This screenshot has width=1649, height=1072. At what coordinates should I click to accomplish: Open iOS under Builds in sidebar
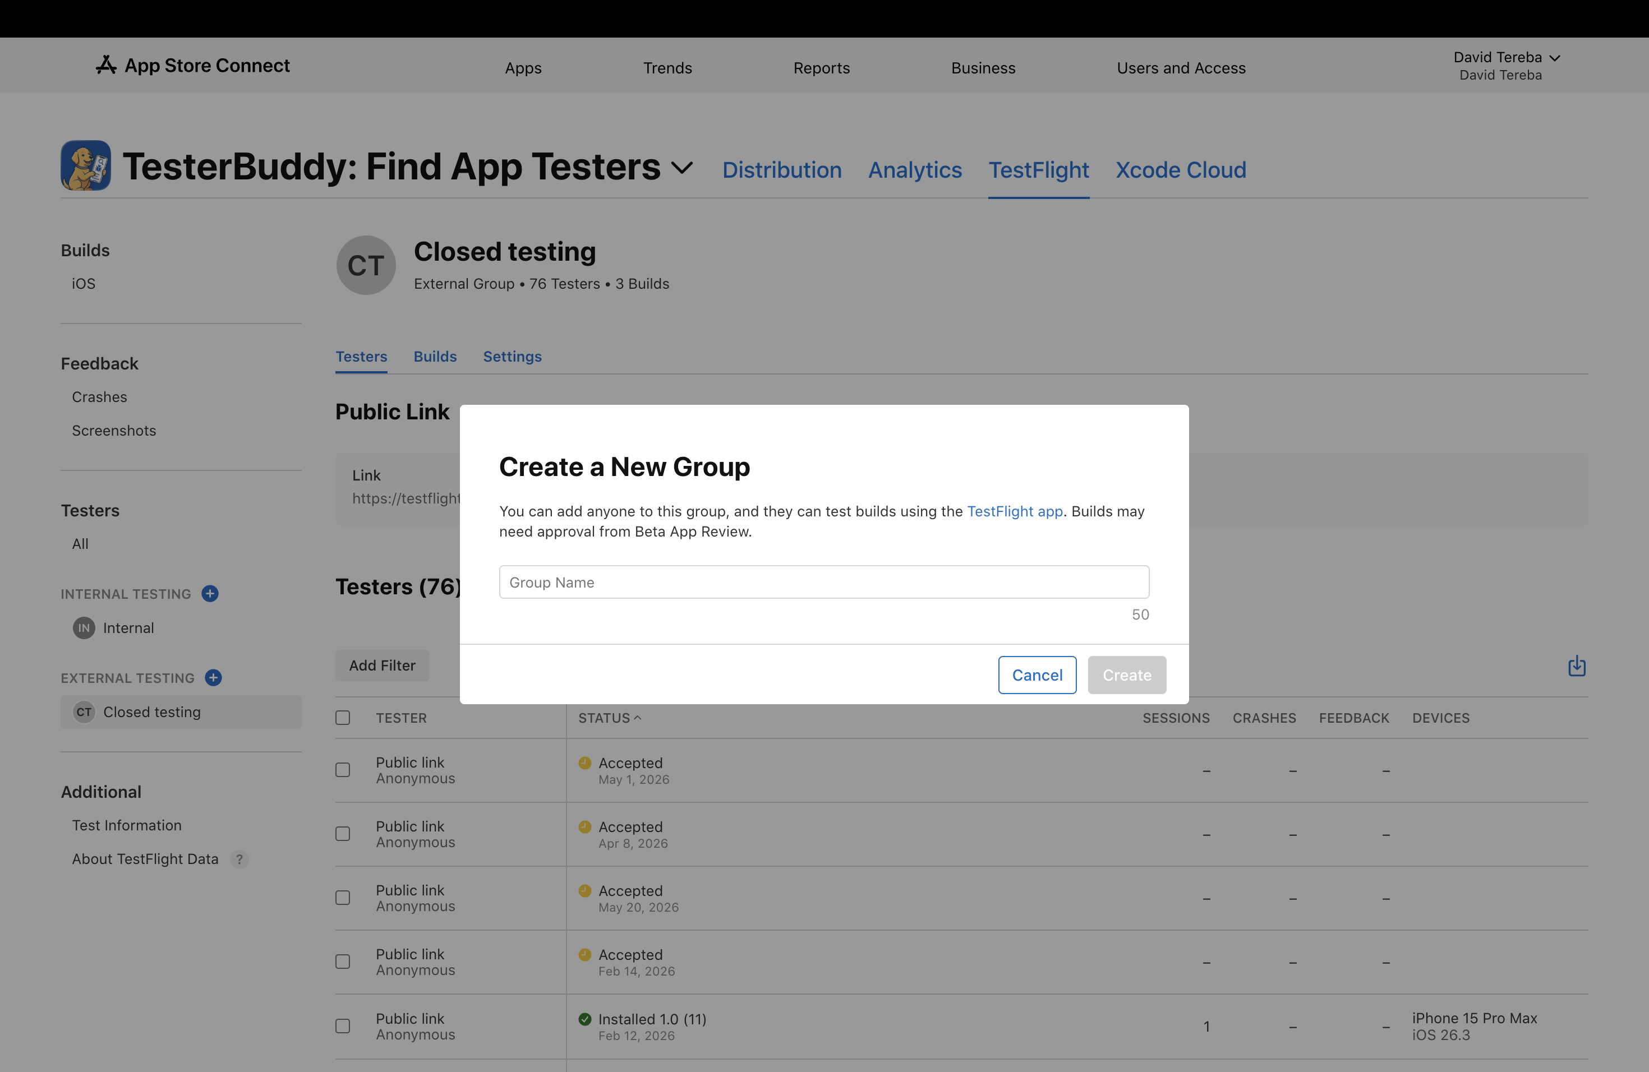[x=84, y=284]
